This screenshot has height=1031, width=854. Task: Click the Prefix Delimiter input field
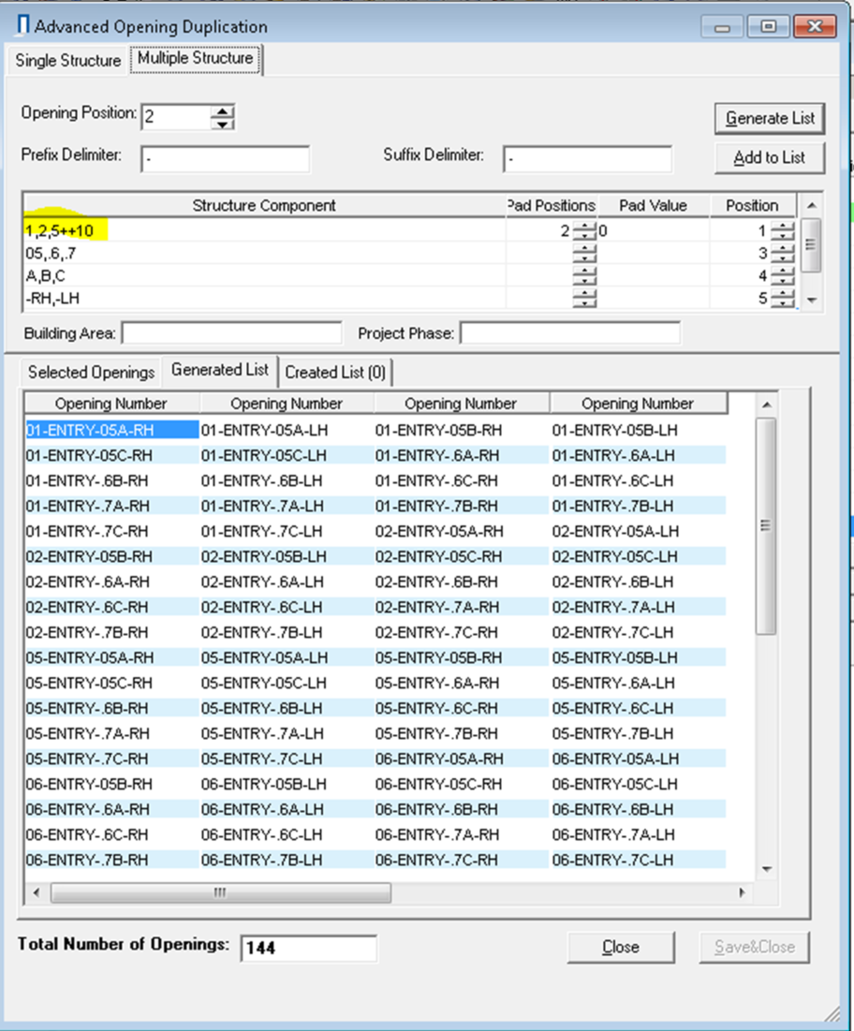coord(225,159)
